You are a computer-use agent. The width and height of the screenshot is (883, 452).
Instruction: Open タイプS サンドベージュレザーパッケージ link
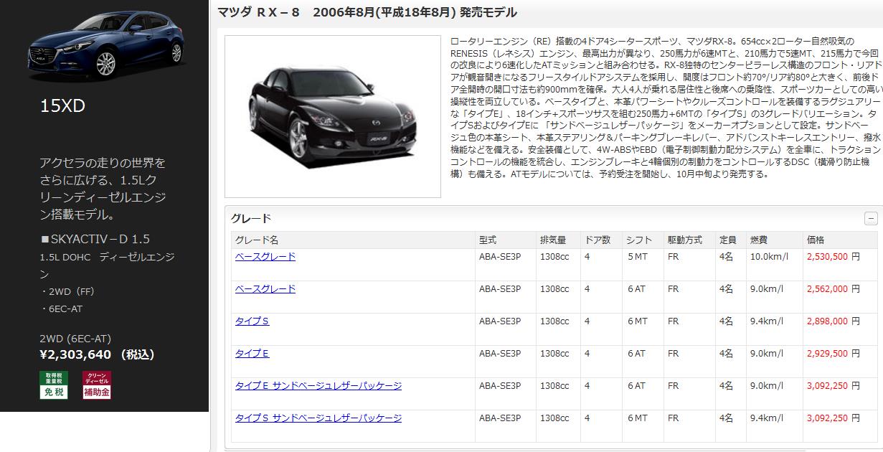pyautogui.click(x=318, y=418)
